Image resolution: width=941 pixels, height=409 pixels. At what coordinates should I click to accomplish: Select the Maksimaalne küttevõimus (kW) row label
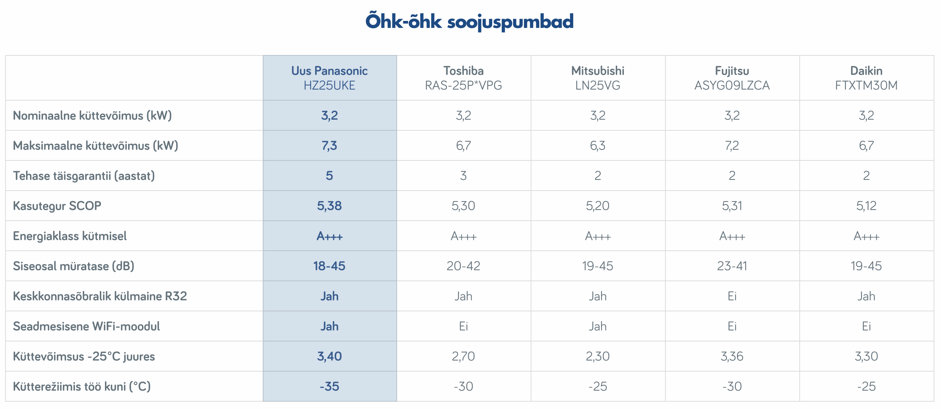pos(95,146)
